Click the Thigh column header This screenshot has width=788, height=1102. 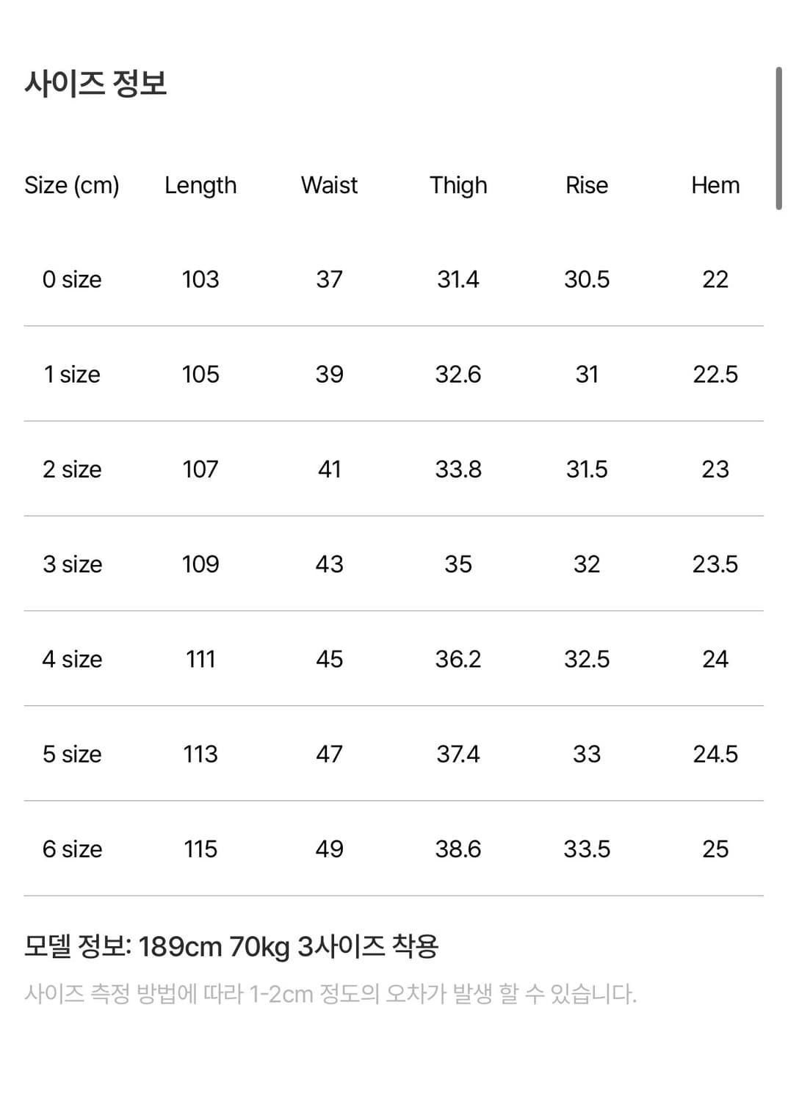(x=458, y=185)
